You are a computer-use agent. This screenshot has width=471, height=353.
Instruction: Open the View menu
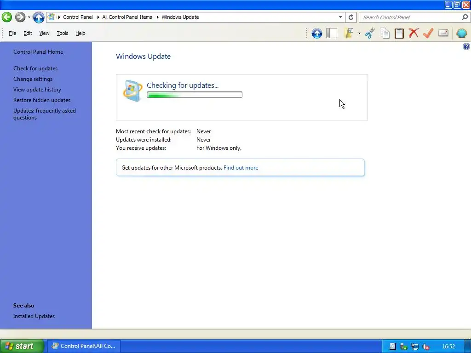44,33
